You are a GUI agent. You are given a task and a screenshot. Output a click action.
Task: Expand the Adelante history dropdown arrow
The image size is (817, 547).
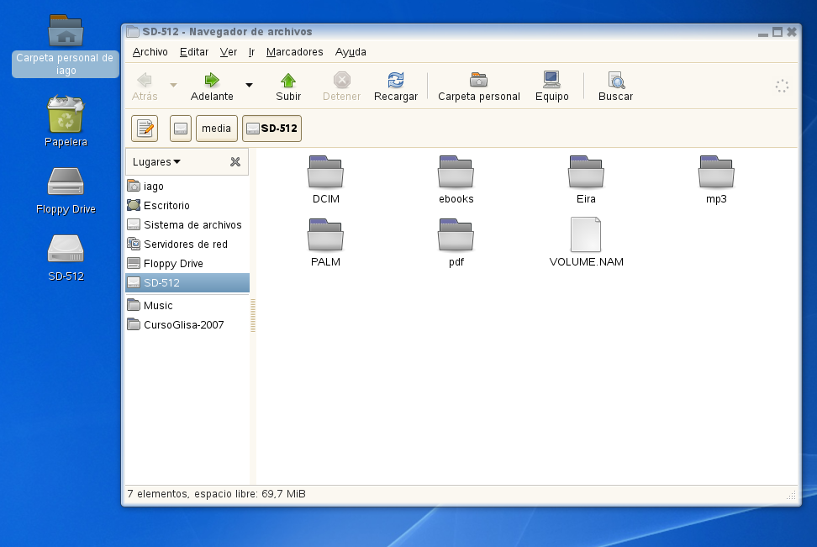click(249, 85)
